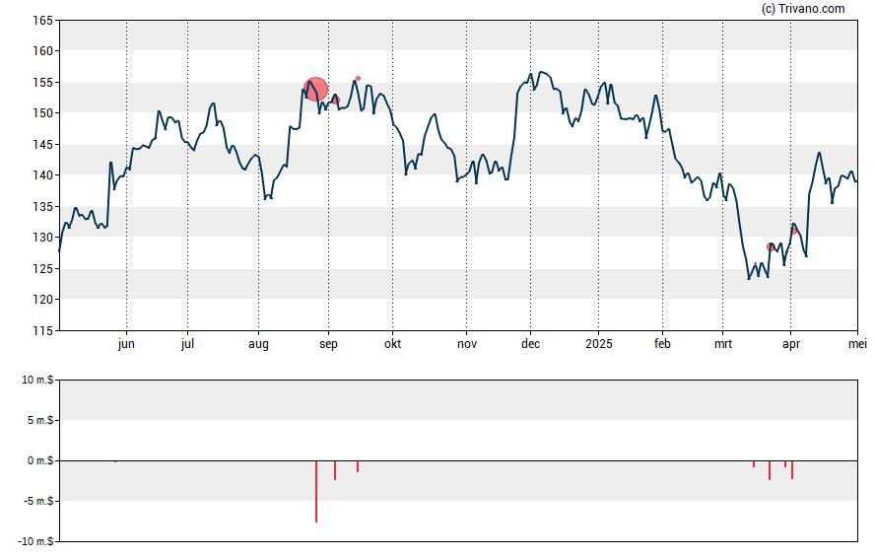The width and height of the screenshot is (875, 557).
Task: Click the '125' y-axis value
Action: [x=43, y=268]
